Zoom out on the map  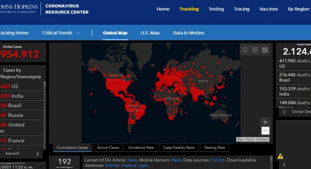(x=265, y=131)
